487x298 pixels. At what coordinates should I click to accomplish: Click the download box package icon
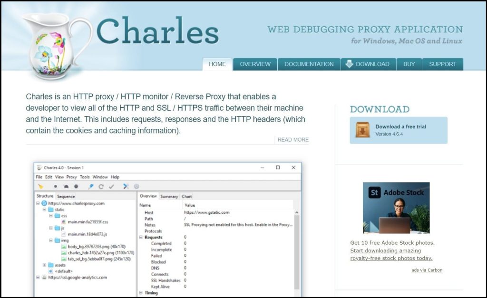click(362, 130)
